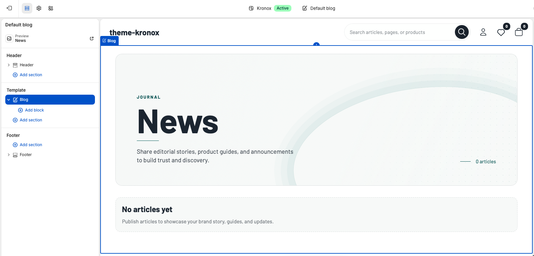Add section under Footer group
This screenshot has width=534, height=256.
[x=27, y=145]
